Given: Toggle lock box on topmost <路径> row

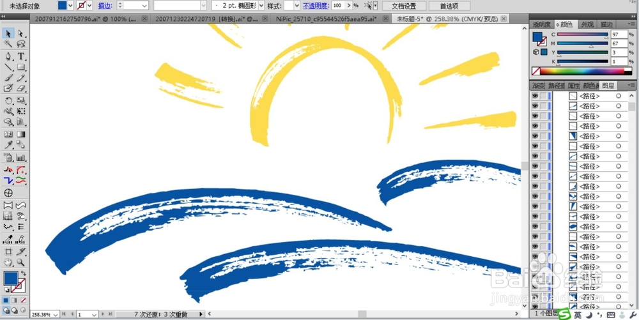Looking at the screenshot, I should [543, 96].
